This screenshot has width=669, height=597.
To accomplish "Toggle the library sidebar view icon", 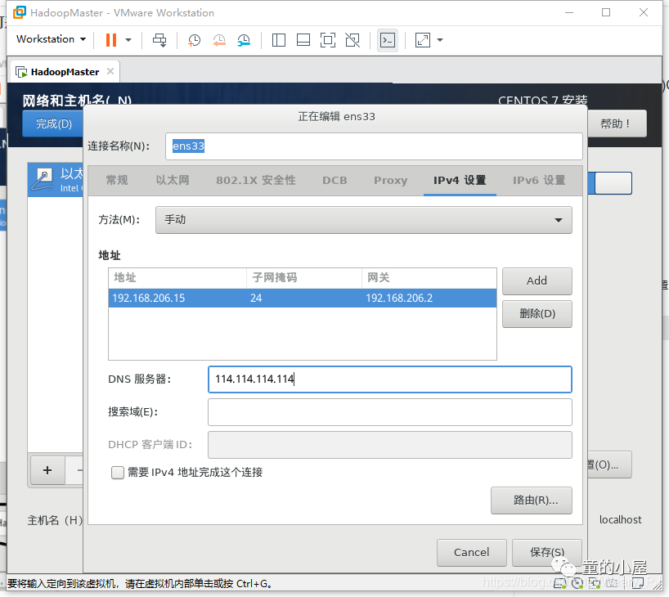I will coord(279,40).
